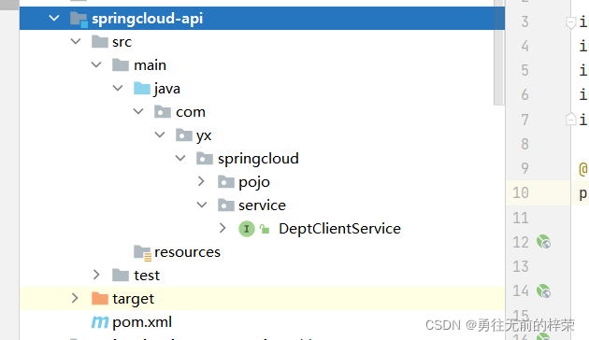Image resolution: width=589 pixels, height=340 pixels.
Task: Select the orange target folder icon
Action: coord(100,298)
